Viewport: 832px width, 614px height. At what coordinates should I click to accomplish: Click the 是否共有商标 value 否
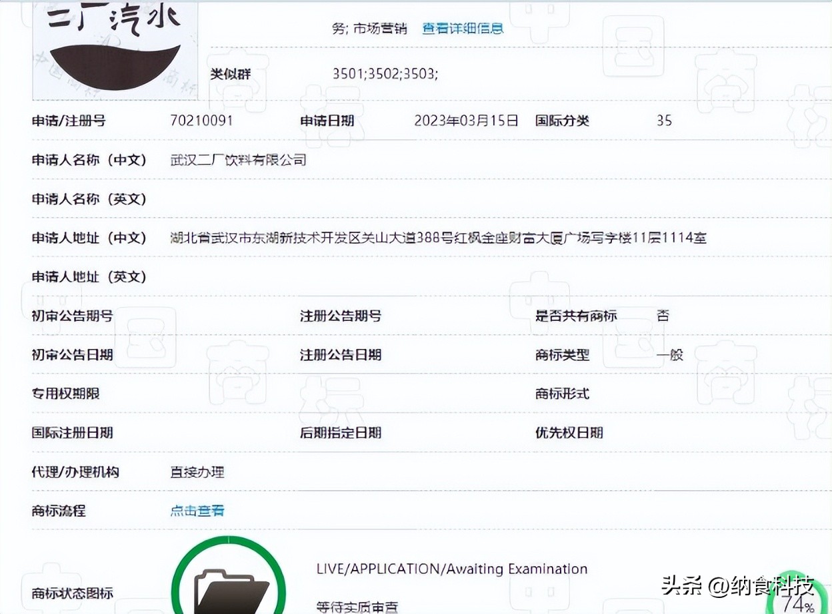tap(663, 316)
